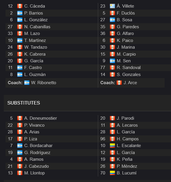This screenshot has width=171, height=182.
Task: Click Argentina flag beside M. Sen
Action: click(x=112, y=61)
